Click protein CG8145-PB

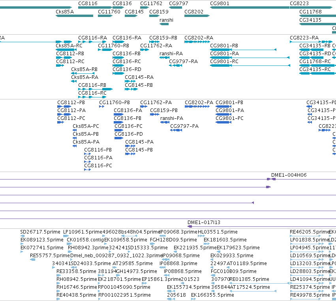[139, 150]
